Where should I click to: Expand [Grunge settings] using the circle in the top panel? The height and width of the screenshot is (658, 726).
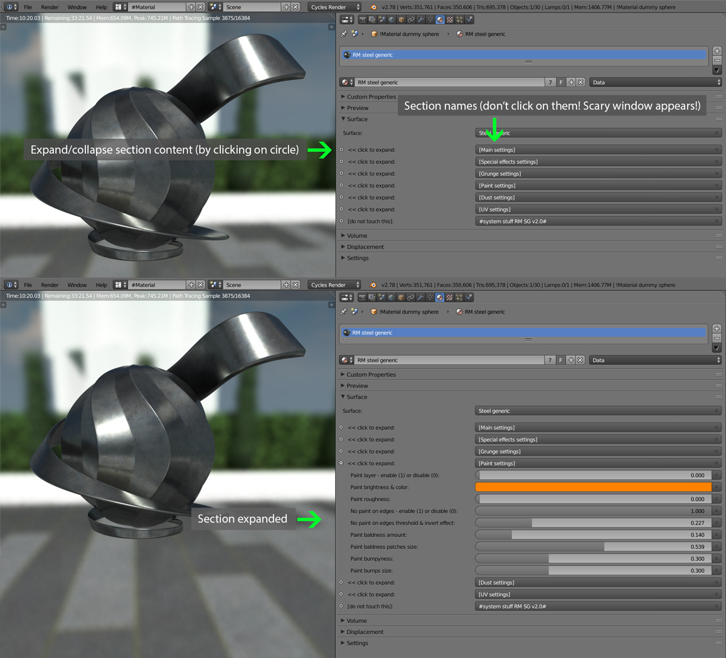pos(341,174)
